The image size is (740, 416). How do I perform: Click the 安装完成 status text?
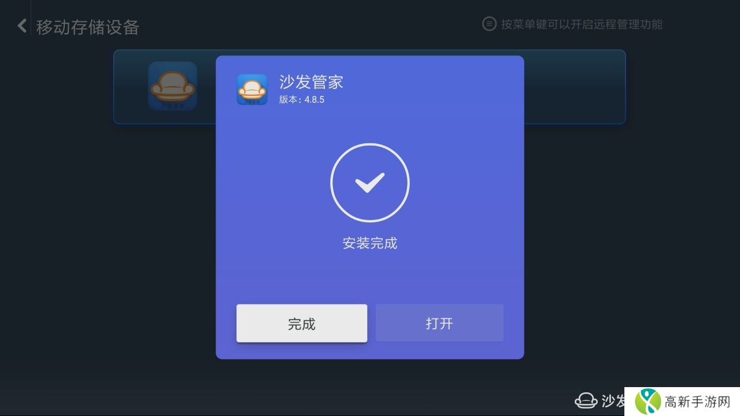[x=370, y=243]
